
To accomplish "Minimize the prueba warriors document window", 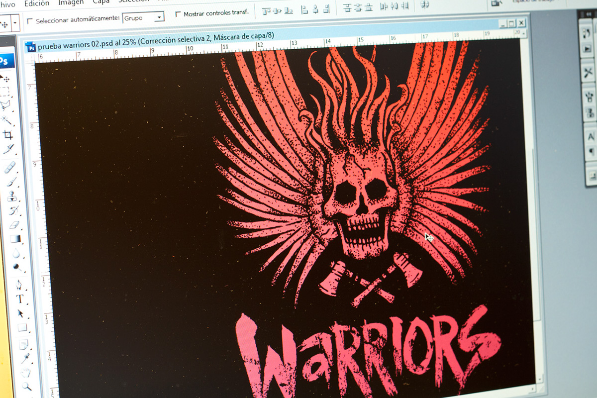I will click(502, 23).
